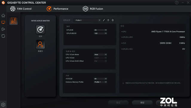Screen dimensions: 191x108
Task: Click the update sync arrows sidebar icon
Action: [x=3, y=36]
